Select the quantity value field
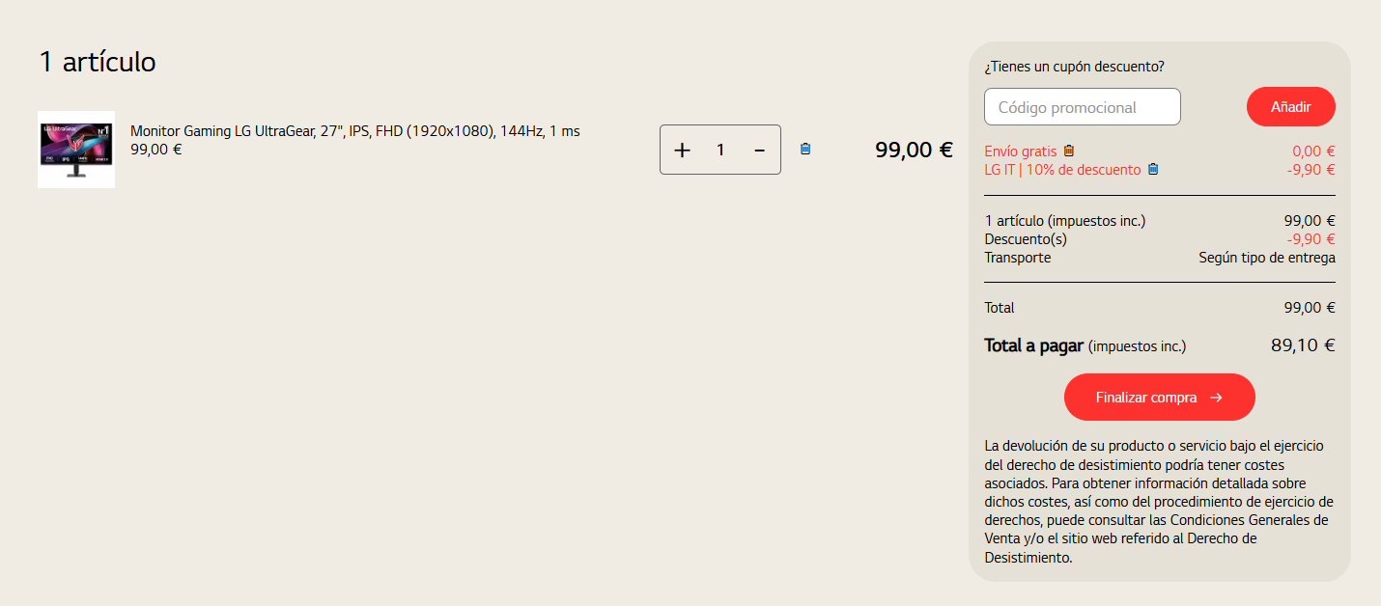1381x606 pixels. 720,150
